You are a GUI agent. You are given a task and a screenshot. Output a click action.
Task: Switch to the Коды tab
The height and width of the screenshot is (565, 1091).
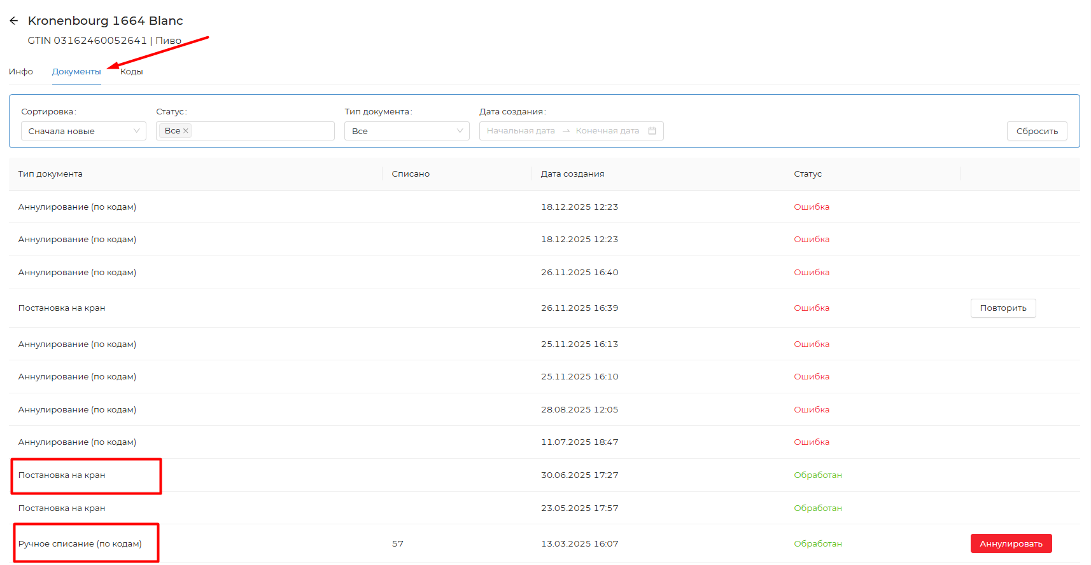pos(132,72)
